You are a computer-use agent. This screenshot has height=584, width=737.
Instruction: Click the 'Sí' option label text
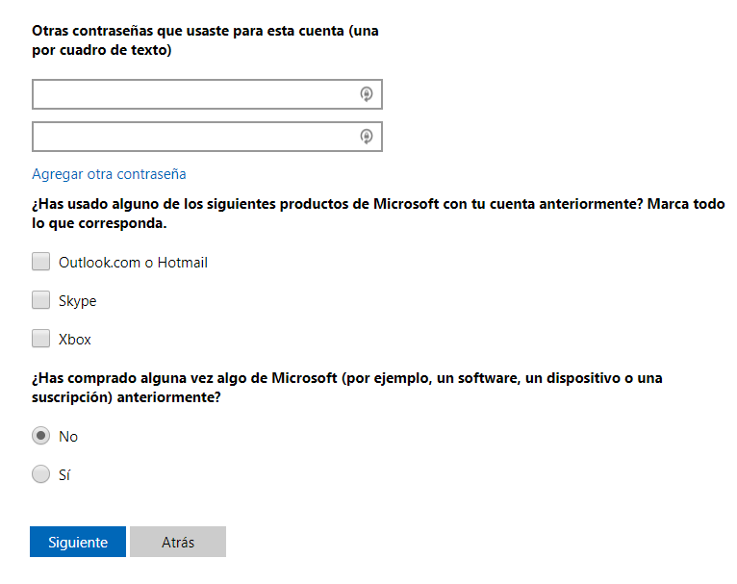point(64,475)
